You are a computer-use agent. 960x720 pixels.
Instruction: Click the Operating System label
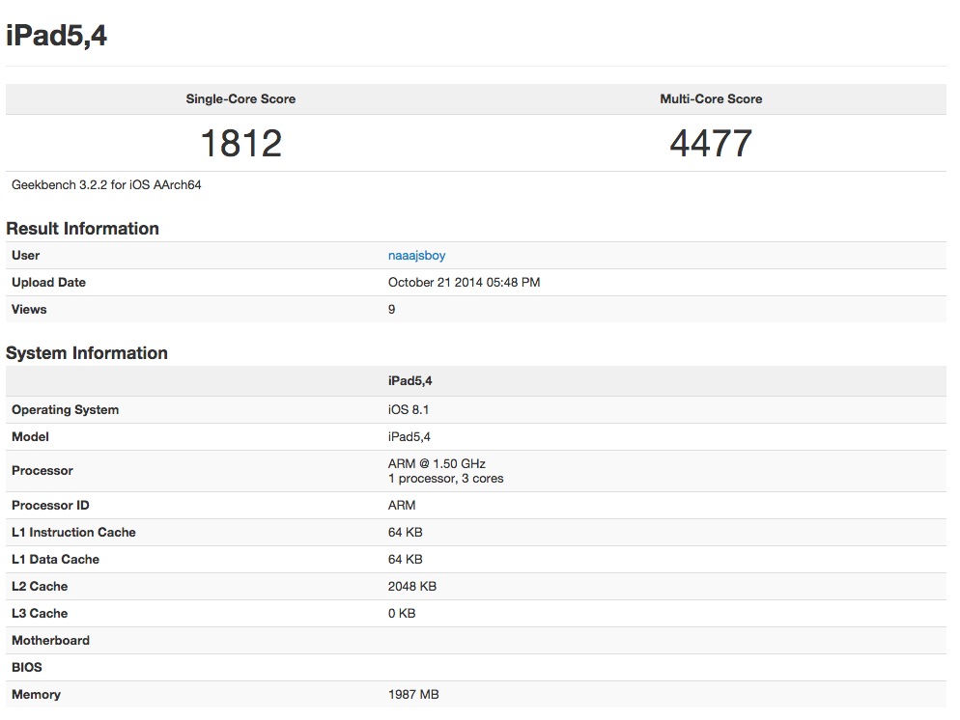tap(65, 410)
